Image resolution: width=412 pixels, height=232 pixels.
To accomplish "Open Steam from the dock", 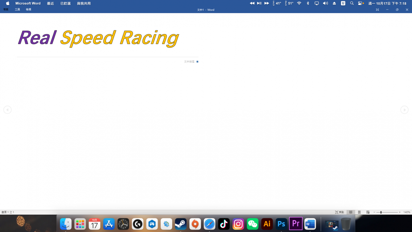I will pyautogui.click(x=181, y=224).
